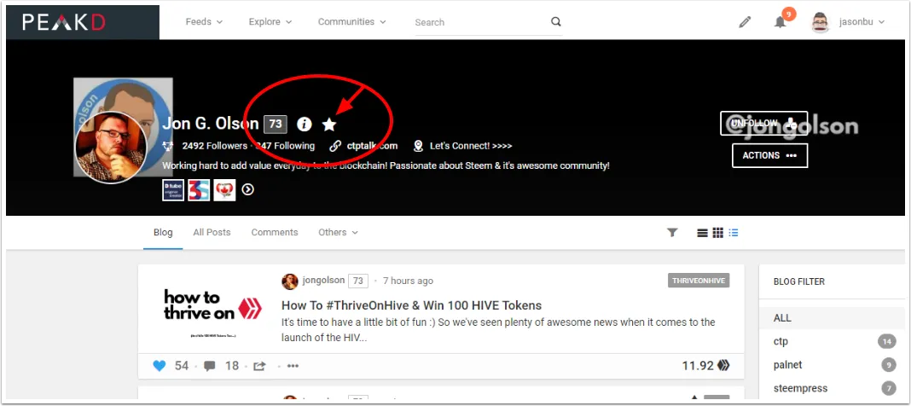
Task: Open the post's three-dot more menu
Action: click(293, 366)
